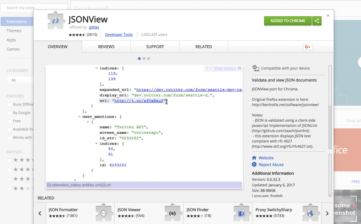Screen dimensions: 361x224
Task: Select the first screenshot carousel dot
Action: (x=139, y=59)
